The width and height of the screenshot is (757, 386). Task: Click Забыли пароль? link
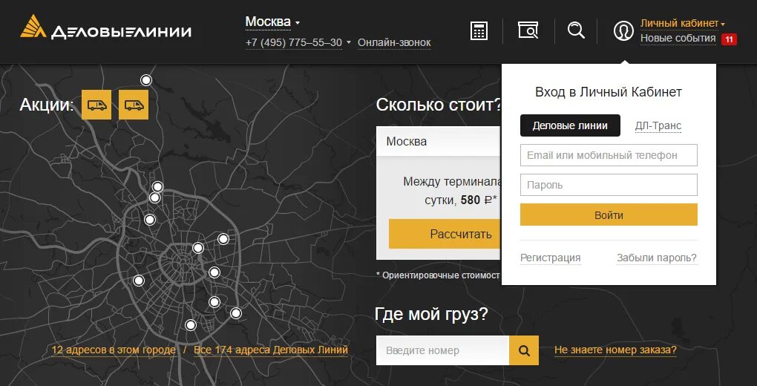point(657,258)
